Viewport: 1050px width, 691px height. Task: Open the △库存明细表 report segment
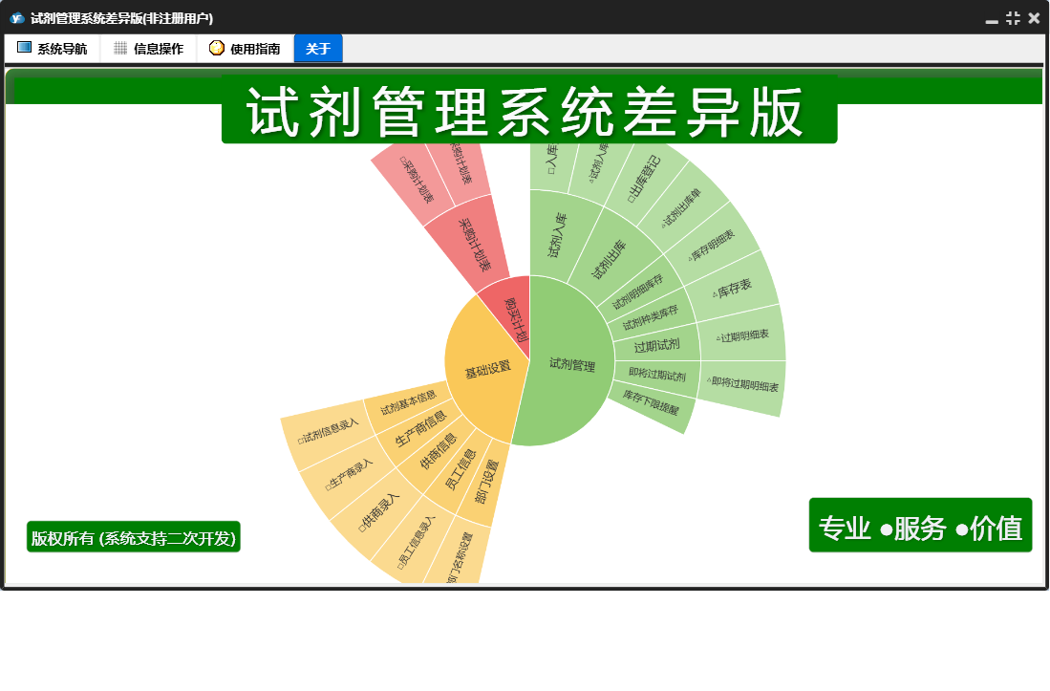coord(712,245)
